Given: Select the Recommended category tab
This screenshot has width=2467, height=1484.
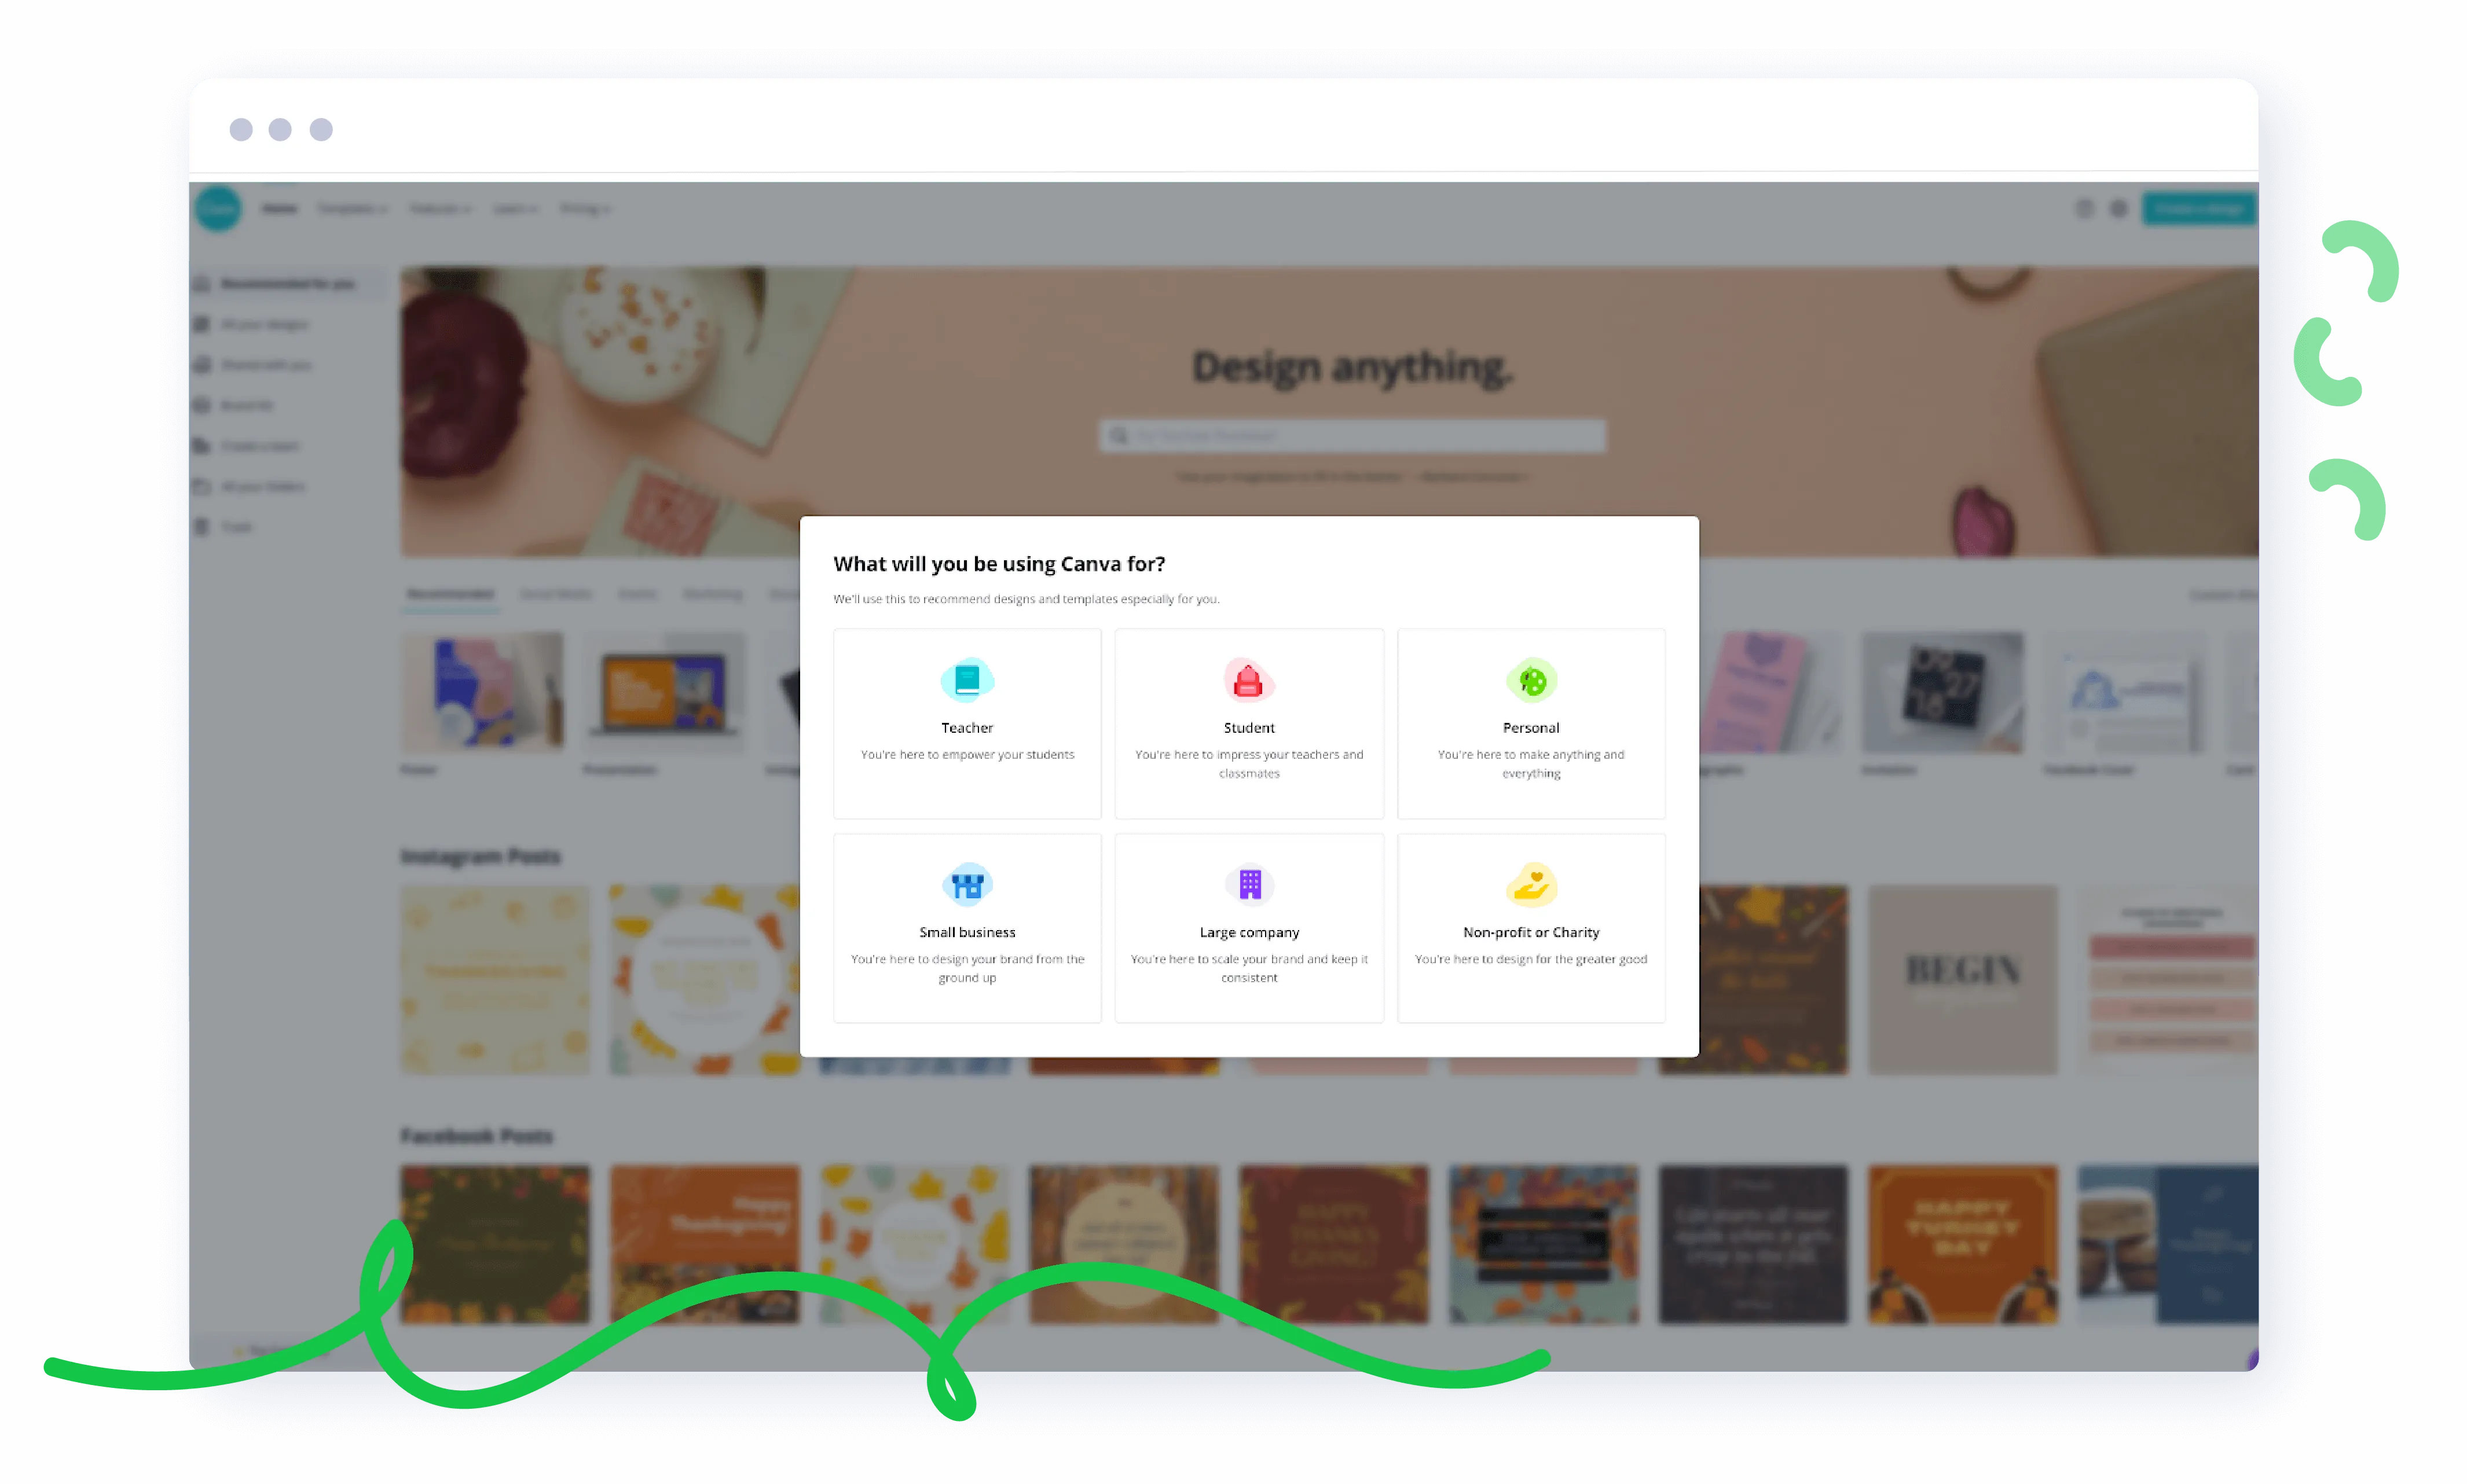Looking at the screenshot, I should tap(451, 594).
